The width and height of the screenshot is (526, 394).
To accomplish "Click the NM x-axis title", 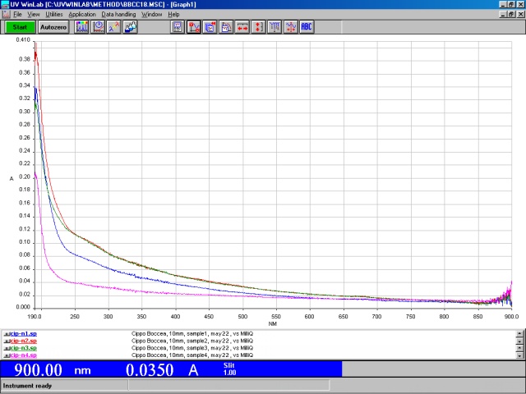I will (x=272, y=324).
